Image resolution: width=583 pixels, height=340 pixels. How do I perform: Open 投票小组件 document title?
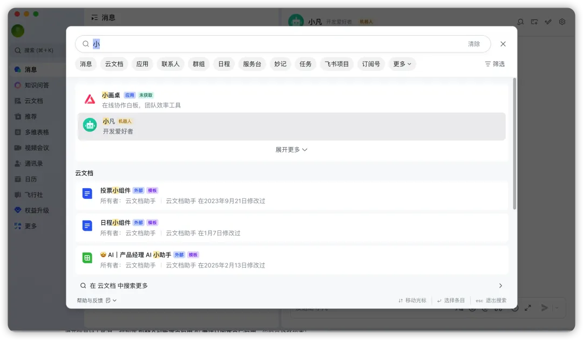click(x=116, y=190)
